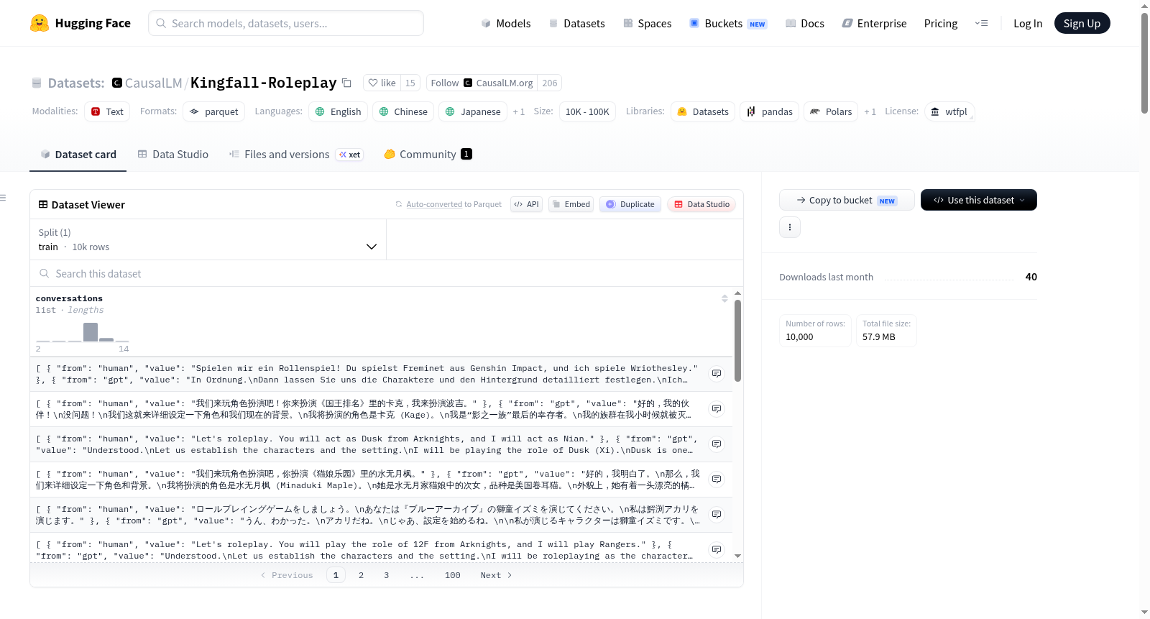
Task: Click the Hugging Face logo
Action: [80, 23]
